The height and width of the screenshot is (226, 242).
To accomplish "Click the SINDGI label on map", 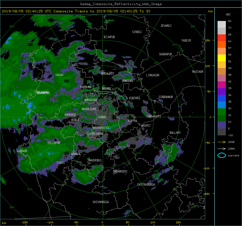I will [x=137, y=32].
